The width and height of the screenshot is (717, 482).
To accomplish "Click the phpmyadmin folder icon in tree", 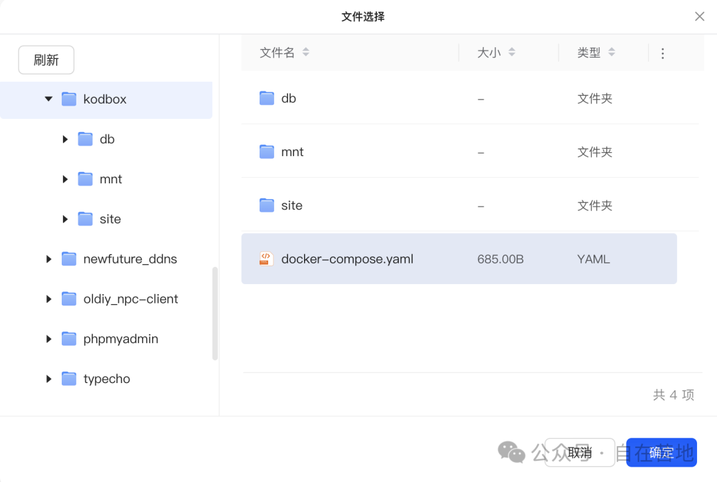I will tap(69, 339).
